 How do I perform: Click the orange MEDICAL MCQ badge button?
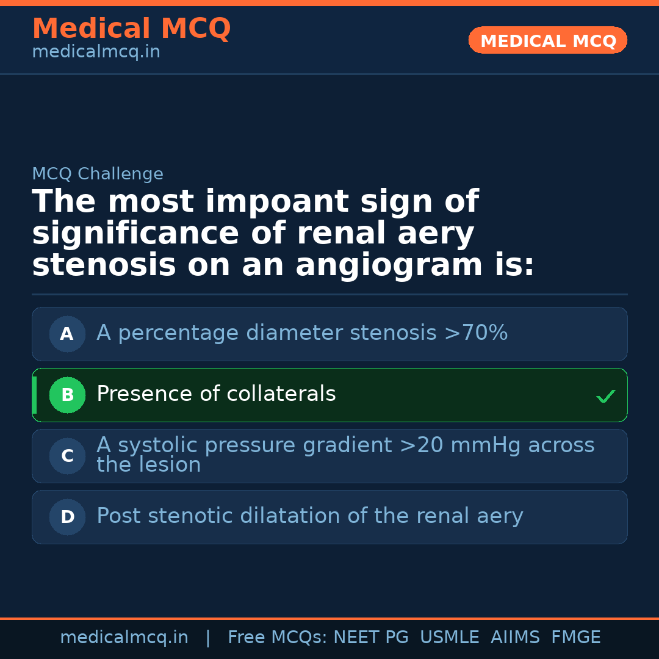(x=547, y=40)
